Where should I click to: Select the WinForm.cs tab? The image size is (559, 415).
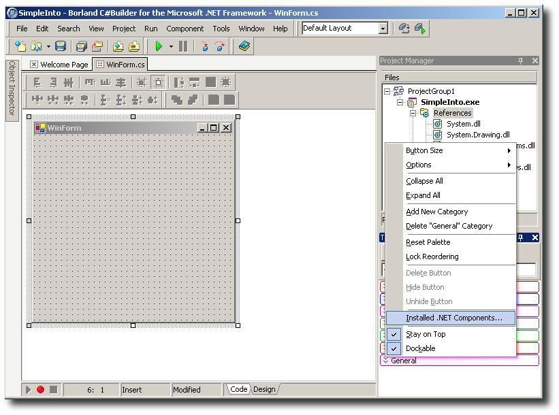point(121,65)
